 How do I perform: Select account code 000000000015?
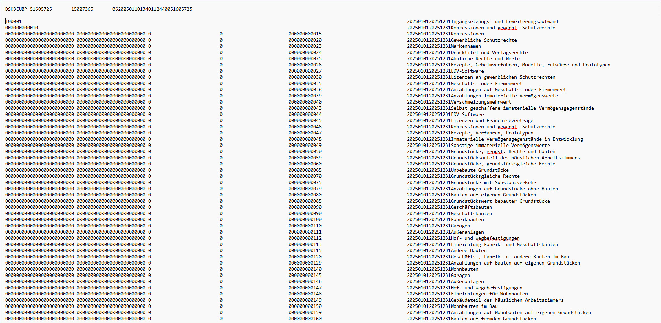click(x=305, y=34)
